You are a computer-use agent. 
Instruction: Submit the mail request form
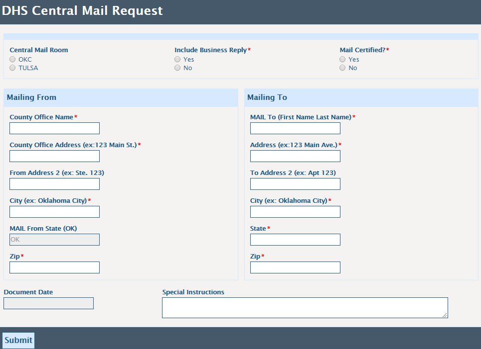[18, 340]
